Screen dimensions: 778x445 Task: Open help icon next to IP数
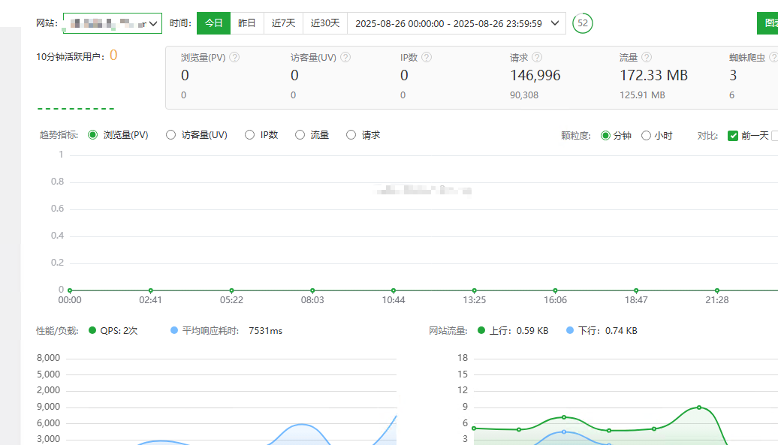pos(427,58)
